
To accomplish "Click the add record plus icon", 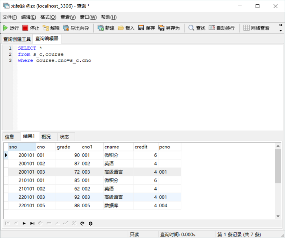I will coord(41,223).
